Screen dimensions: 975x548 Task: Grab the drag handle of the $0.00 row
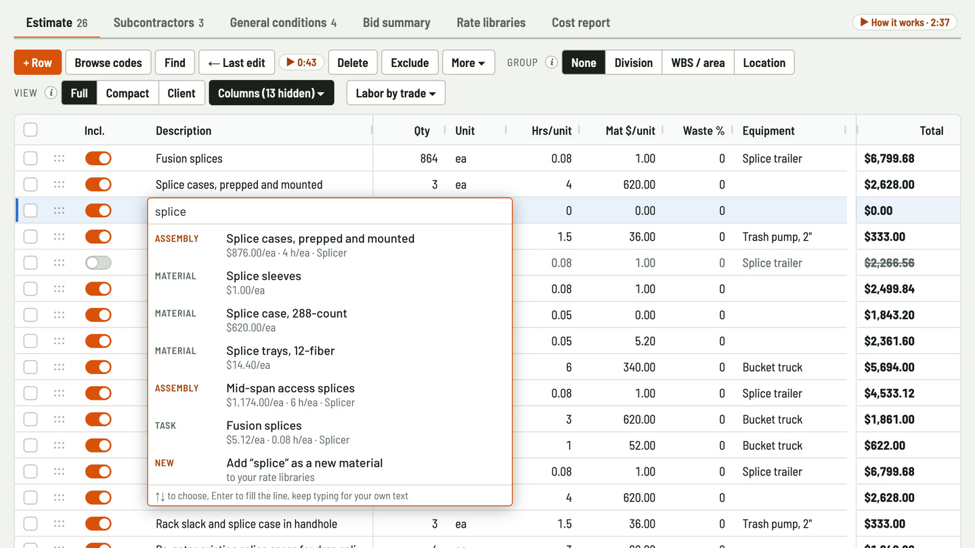pos(59,210)
